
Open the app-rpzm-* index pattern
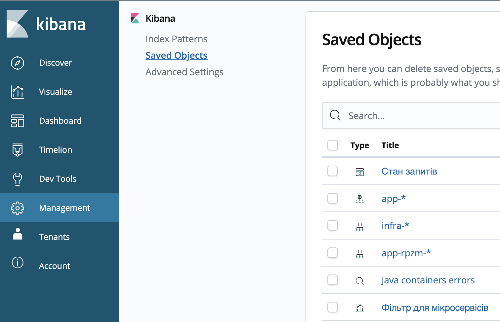point(406,253)
